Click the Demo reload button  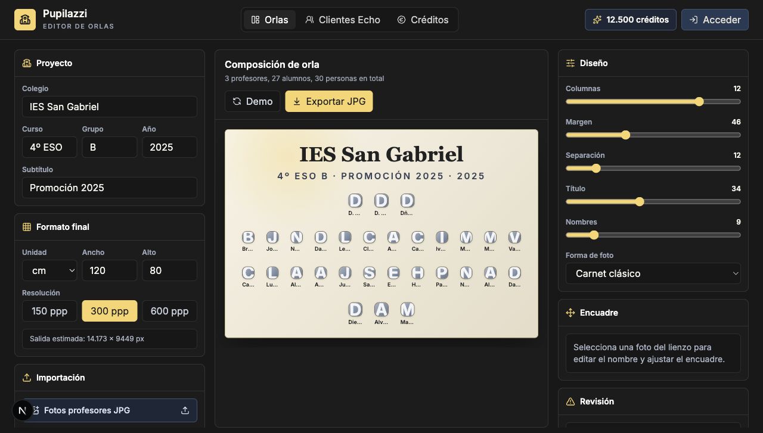[253, 101]
